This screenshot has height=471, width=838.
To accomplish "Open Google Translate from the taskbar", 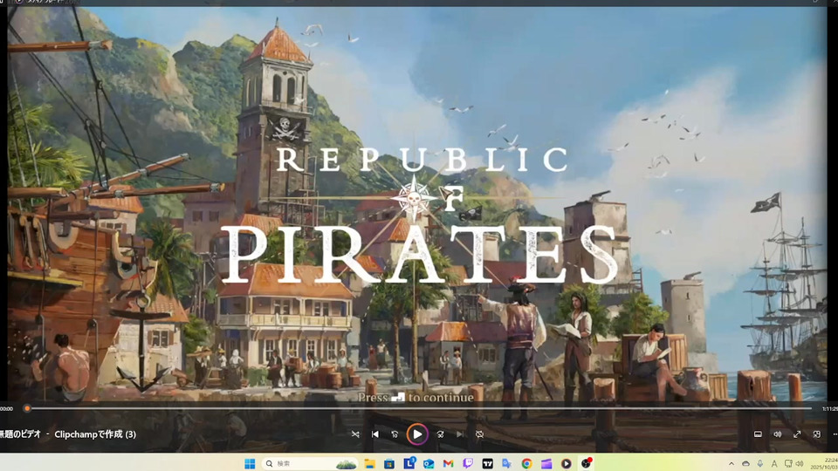I will [507, 463].
